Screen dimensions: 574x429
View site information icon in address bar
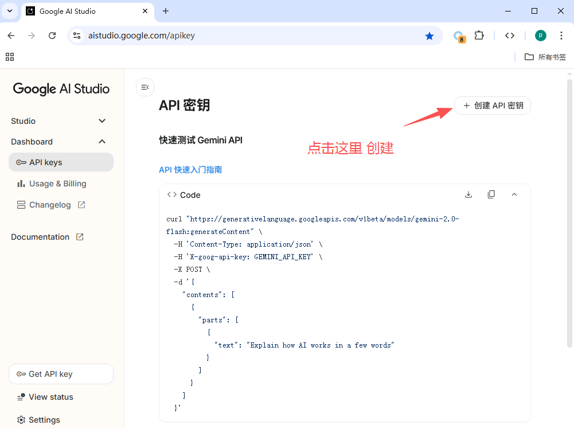tap(77, 36)
